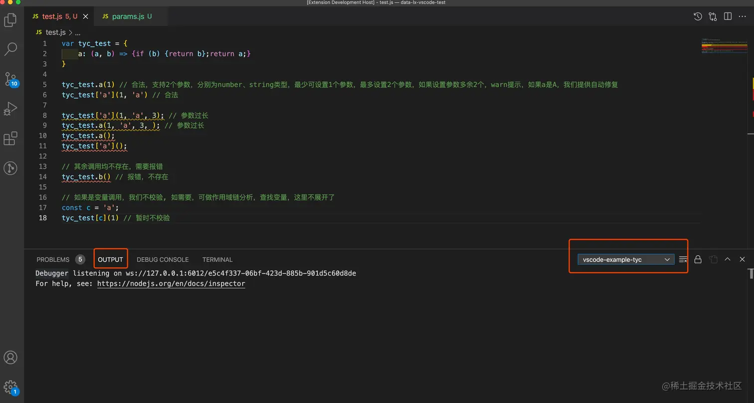Click 'tyc_test.a();' on line 10
This screenshot has height=403, width=754.
pyautogui.click(x=88, y=136)
